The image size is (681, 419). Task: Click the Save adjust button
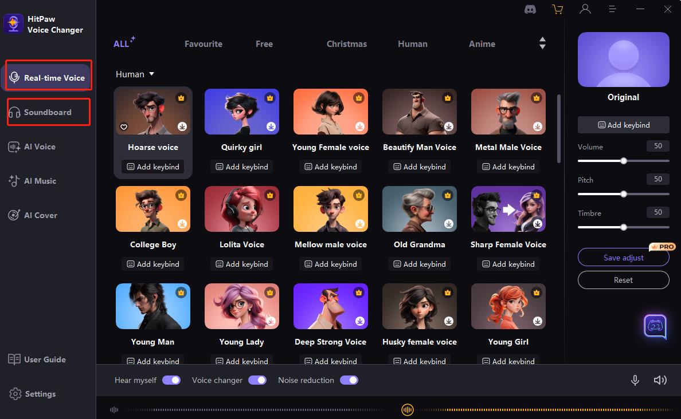623,258
